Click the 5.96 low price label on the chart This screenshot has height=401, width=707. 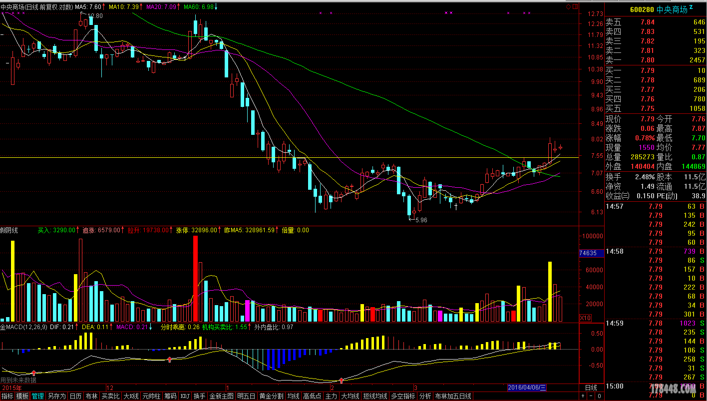pos(421,220)
